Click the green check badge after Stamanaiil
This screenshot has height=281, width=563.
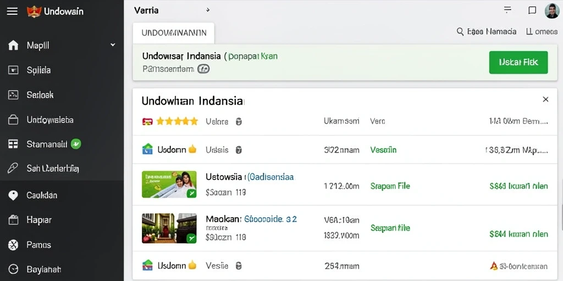tap(76, 144)
